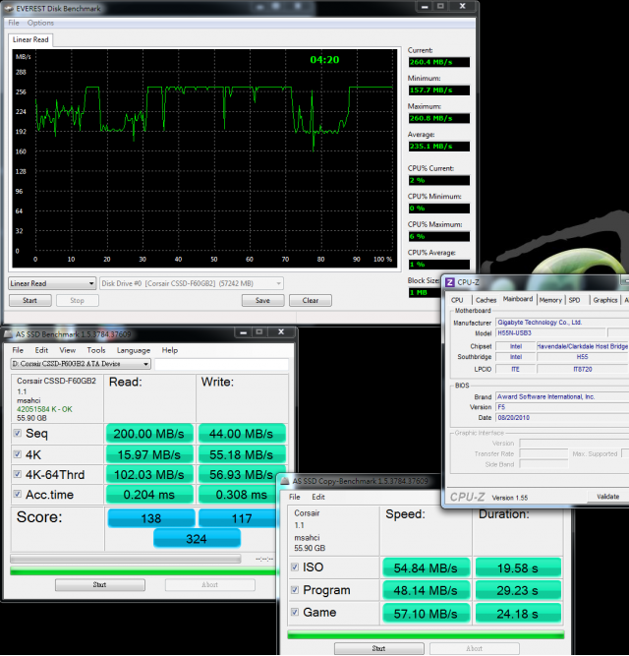
Task: Click Start in AS SSD Benchmark window
Action: 100,584
